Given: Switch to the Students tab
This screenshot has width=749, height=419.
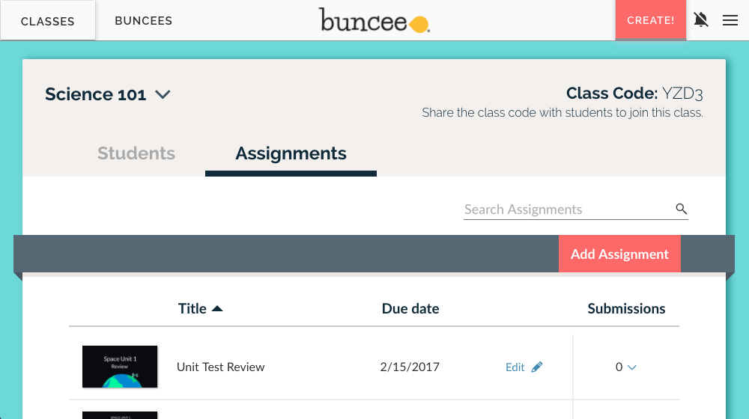Looking at the screenshot, I should point(136,153).
